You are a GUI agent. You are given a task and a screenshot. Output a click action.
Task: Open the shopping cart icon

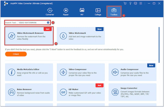125,3
